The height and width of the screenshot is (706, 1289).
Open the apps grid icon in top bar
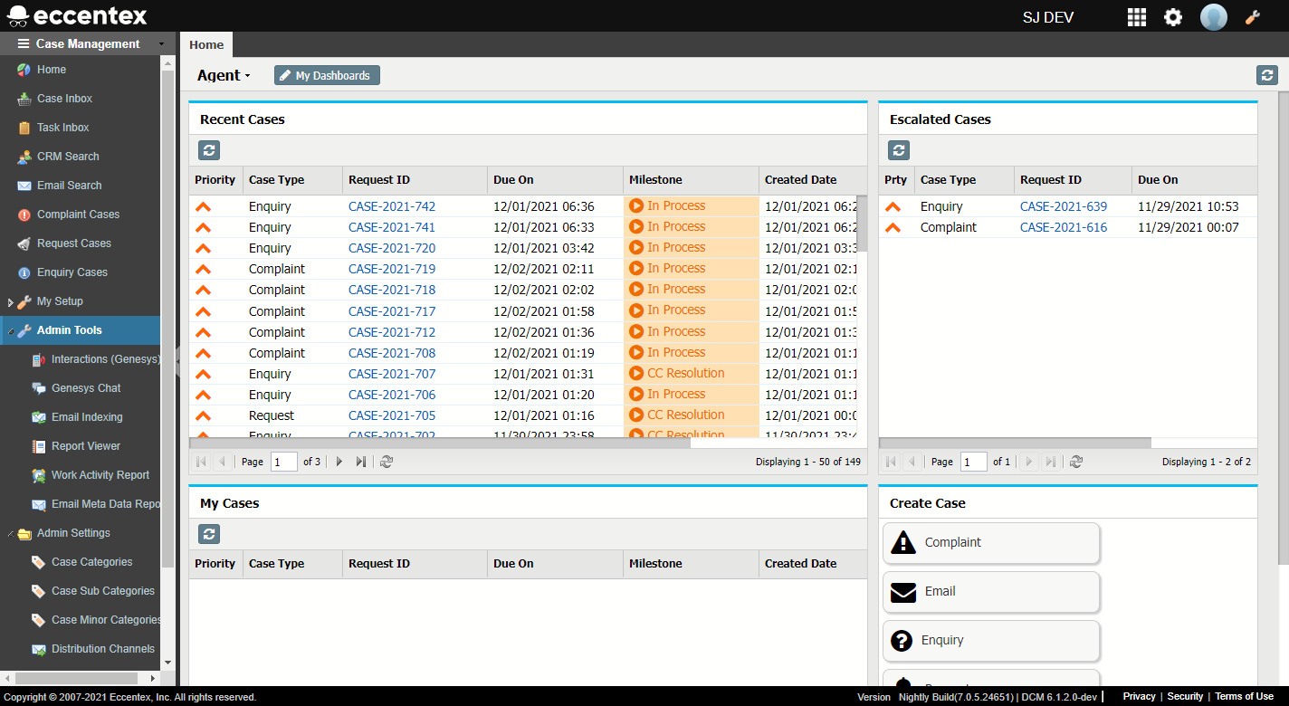(x=1136, y=17)
